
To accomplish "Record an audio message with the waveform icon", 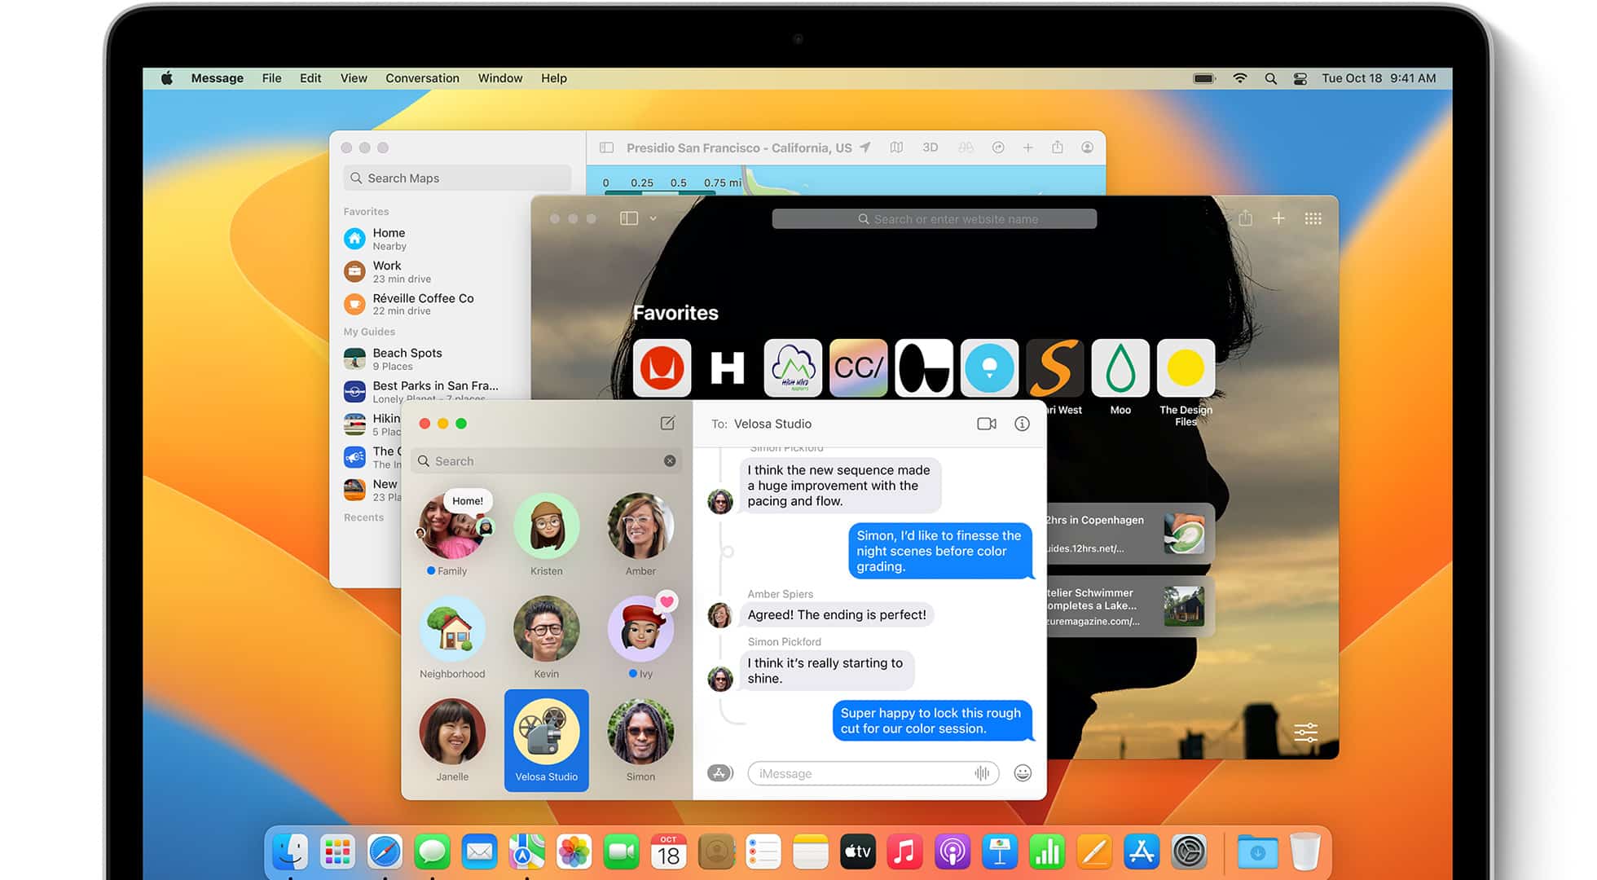I will pos(983,773).
